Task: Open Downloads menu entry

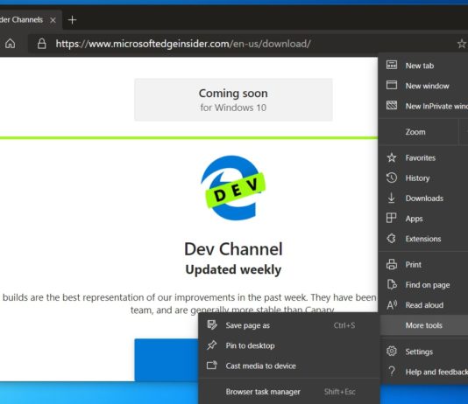Action: [423, 199]
